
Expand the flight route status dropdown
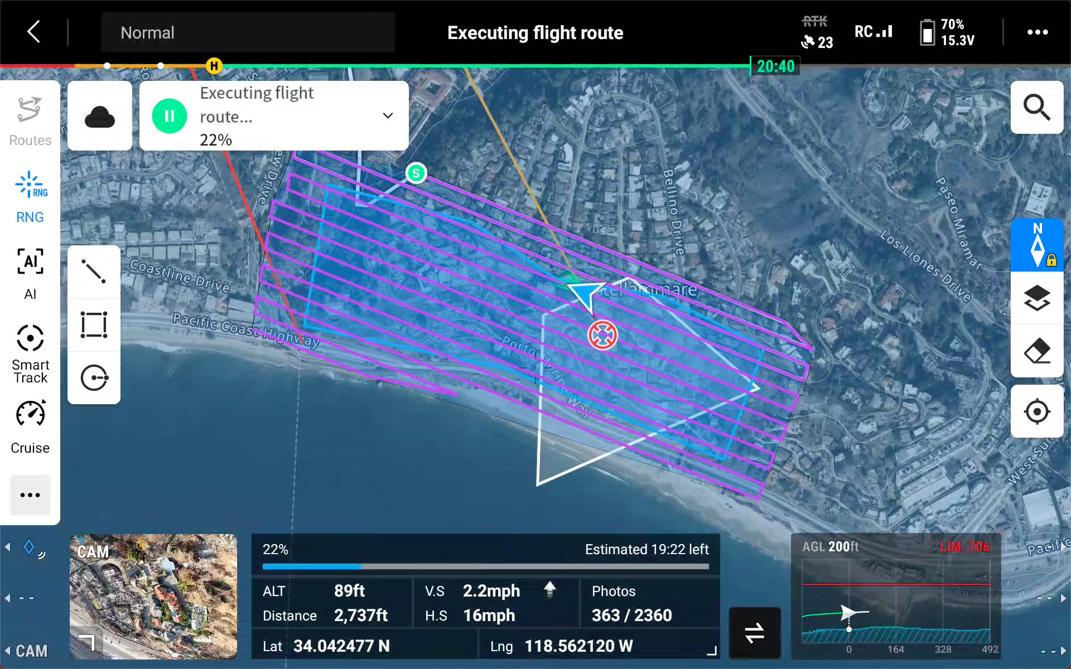coord(388,115)
